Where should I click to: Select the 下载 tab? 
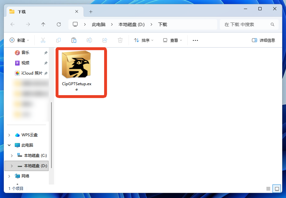[42, 12]
